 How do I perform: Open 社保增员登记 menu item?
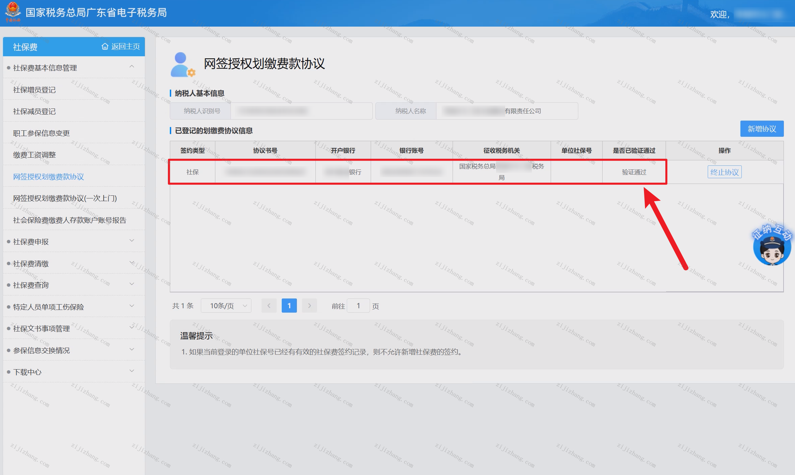point(34,90)
